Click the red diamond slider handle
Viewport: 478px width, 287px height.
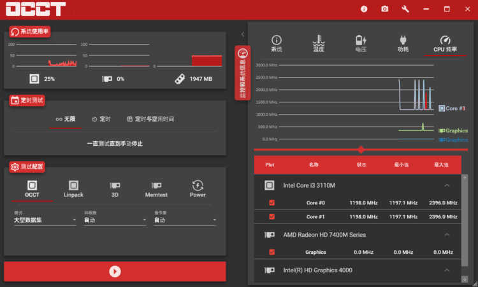[361, 150]
